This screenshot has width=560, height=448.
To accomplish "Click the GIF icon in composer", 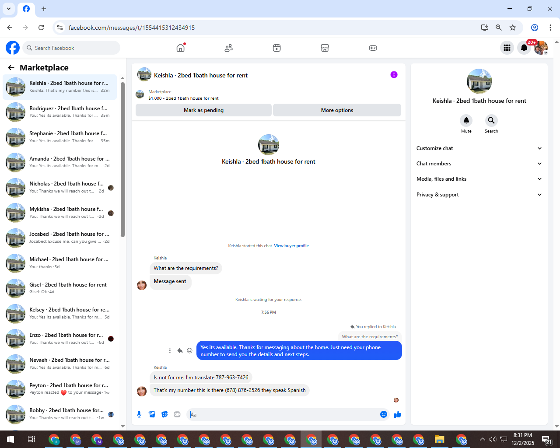I will click(177, 414).
